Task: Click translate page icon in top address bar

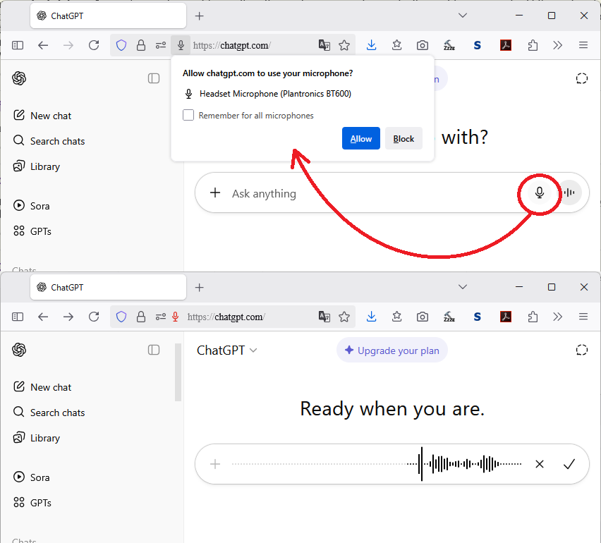Action: coord(324,45)
